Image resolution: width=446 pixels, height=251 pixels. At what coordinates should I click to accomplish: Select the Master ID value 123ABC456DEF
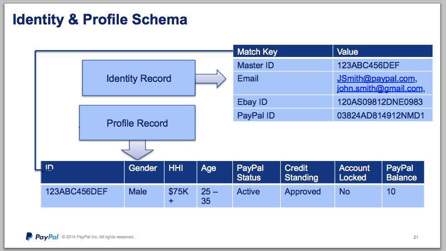[368, 65]
